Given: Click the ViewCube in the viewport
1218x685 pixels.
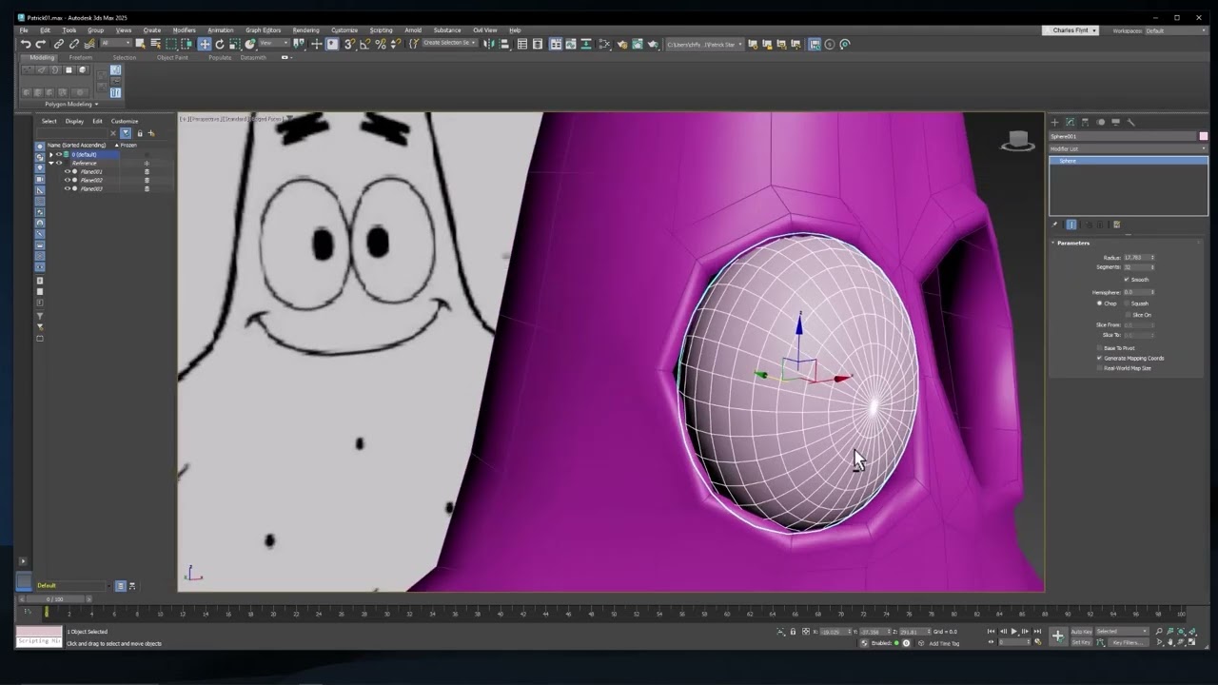Looking at the screenshot, I should (x=1017, y=141).
